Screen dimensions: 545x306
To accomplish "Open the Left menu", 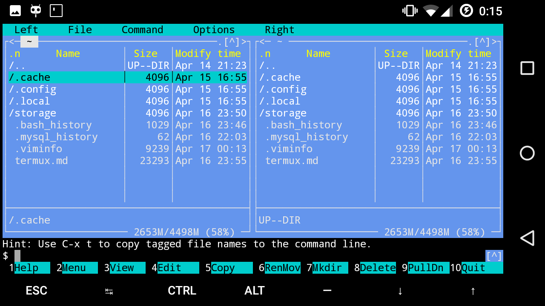I will click(26, 30).
